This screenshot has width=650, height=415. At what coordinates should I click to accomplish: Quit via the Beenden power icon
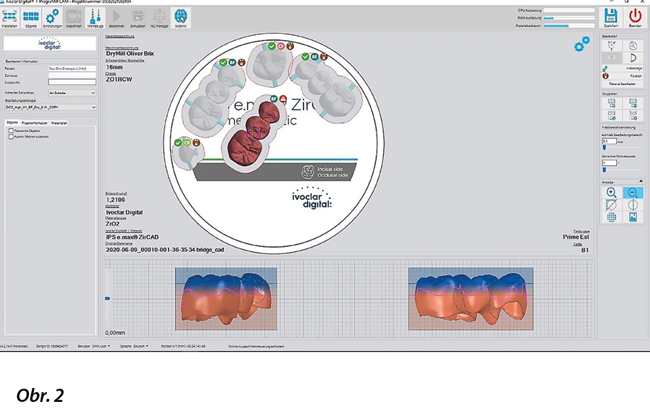[x=635, y=18]
